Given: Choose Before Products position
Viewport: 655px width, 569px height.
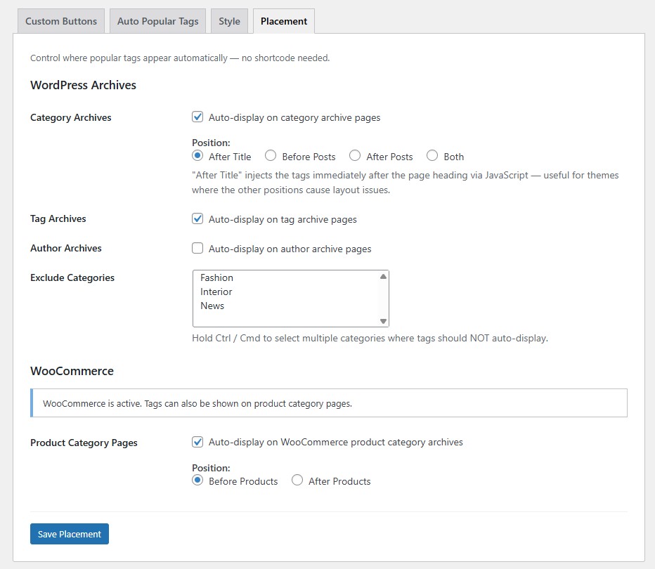Looking at the screenshot, I should pyautogui.click(x=197, y=480).
